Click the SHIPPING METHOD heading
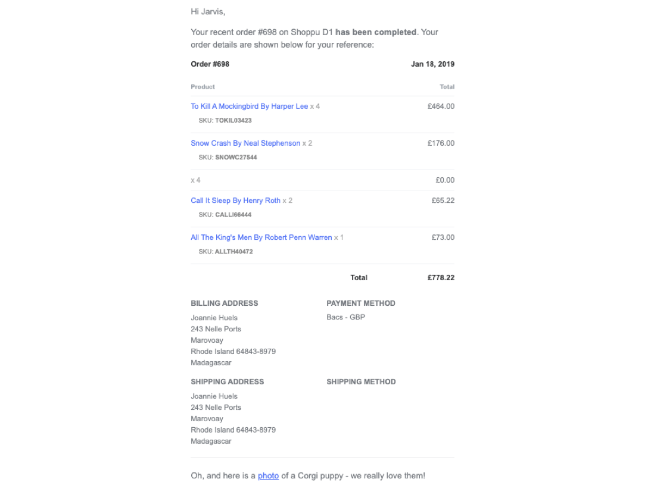The height and width of the screenshot is (495, 654). (x=361, y=382)
